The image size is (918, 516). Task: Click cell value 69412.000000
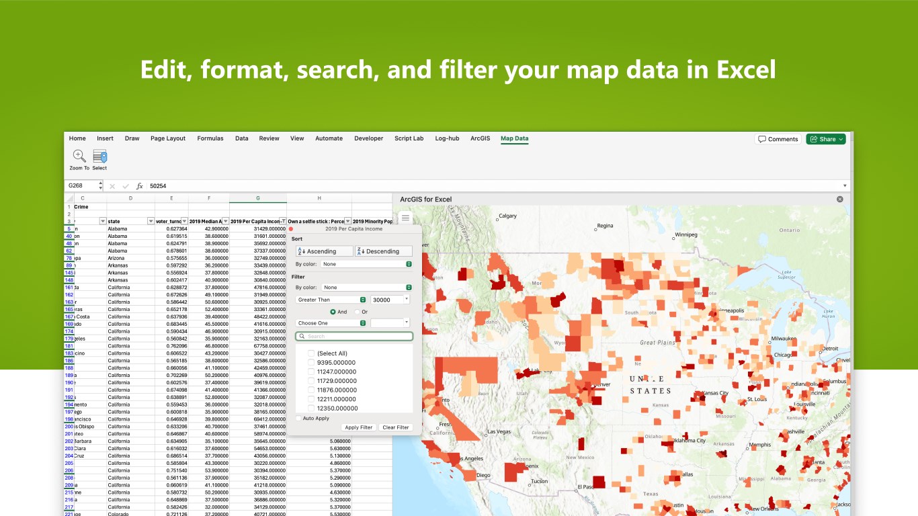258,419
